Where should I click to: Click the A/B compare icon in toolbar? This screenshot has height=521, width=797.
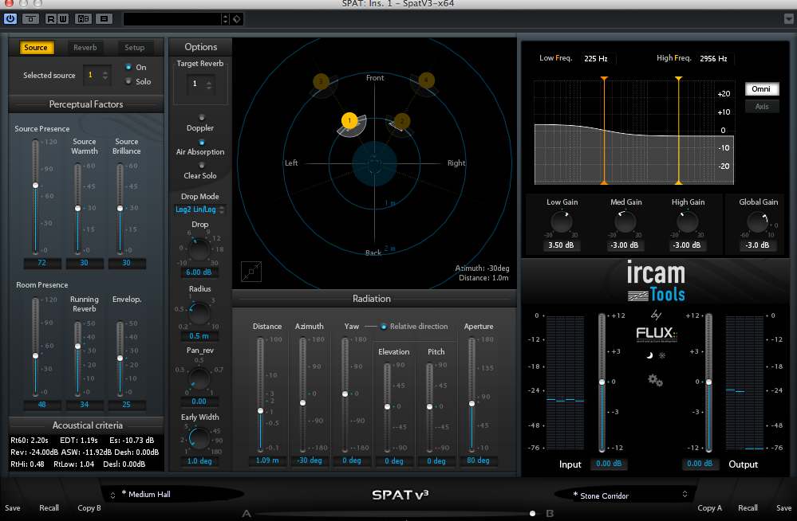[84, 18]
